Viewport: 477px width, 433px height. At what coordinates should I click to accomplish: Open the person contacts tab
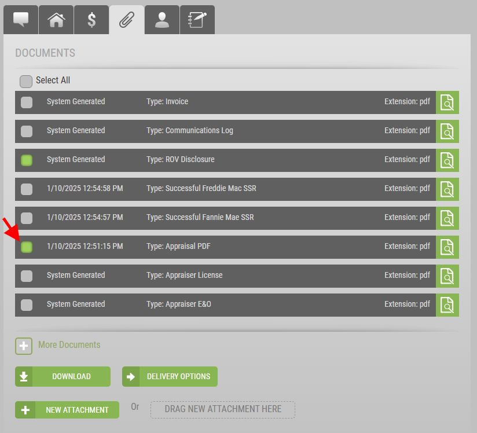(x=162, y=20)
